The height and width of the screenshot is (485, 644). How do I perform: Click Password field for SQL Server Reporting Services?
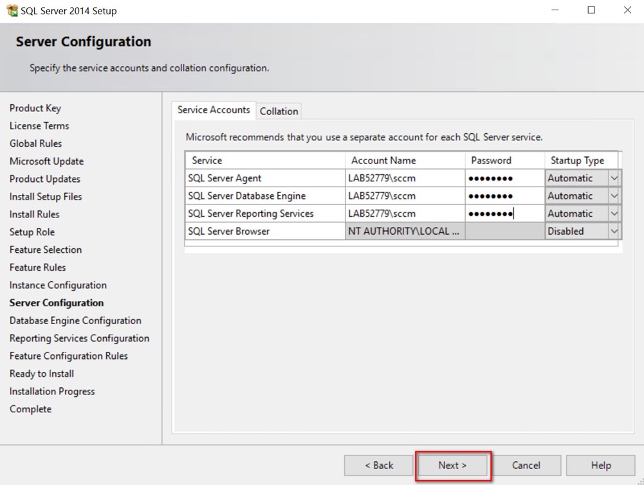point(505,214)
